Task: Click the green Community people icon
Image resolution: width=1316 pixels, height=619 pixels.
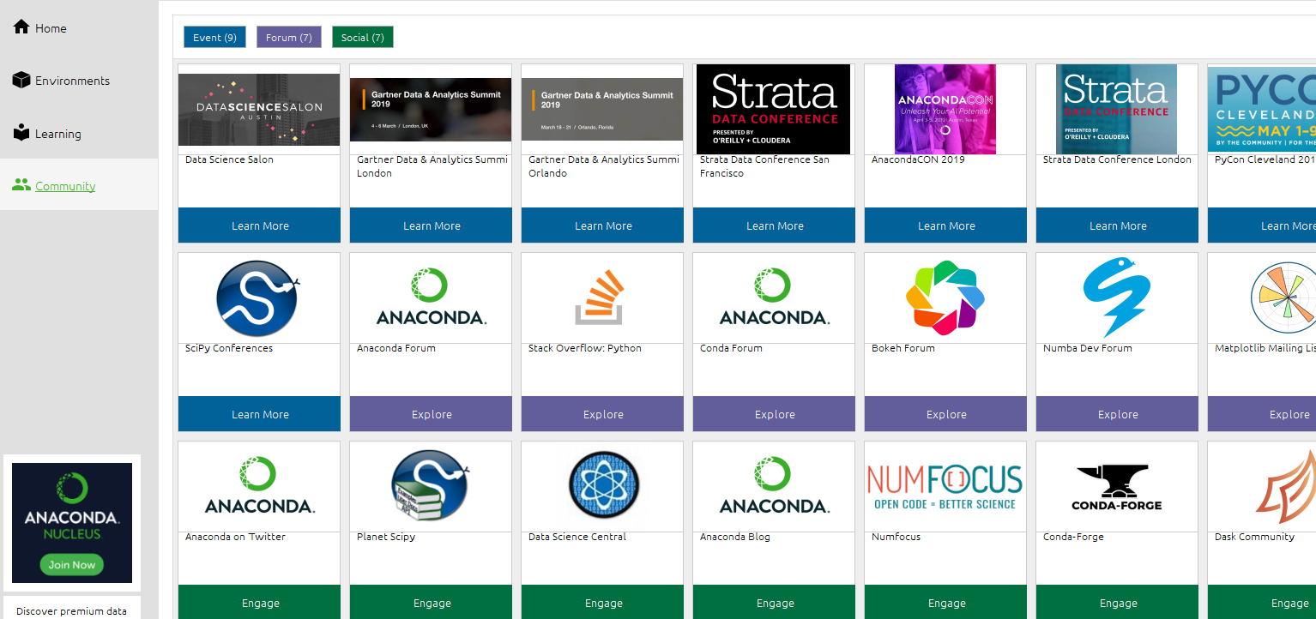Action: tap(21, 185)
